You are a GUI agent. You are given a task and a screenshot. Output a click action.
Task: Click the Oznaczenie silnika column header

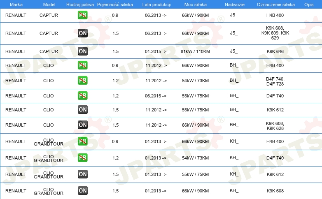coord(276,5)
